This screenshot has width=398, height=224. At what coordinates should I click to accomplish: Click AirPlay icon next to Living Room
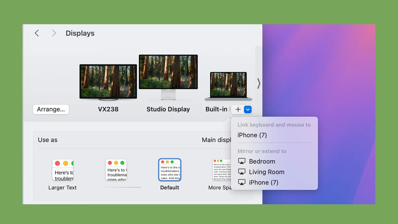click(x=242, y=172)
